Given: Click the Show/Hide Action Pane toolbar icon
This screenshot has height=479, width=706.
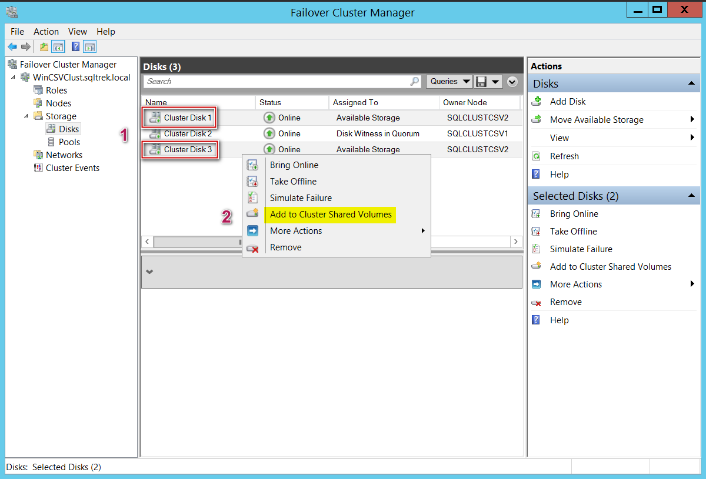Looking at the screenshot, I should coord(90,47).
